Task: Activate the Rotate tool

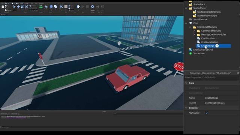Action: point(27,7)
